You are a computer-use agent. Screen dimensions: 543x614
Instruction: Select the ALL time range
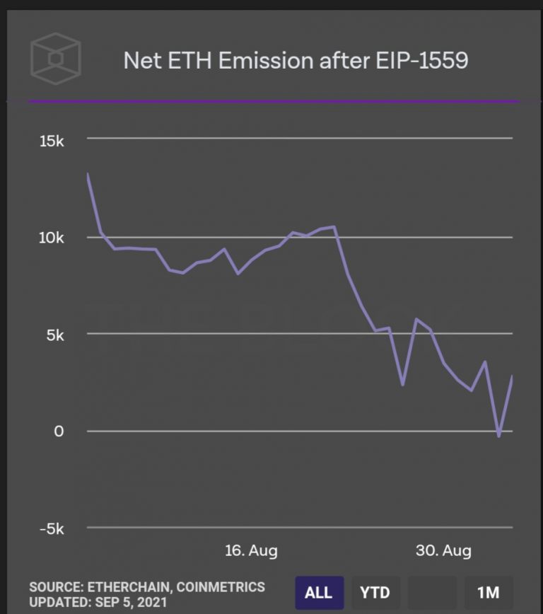(318, 593)
